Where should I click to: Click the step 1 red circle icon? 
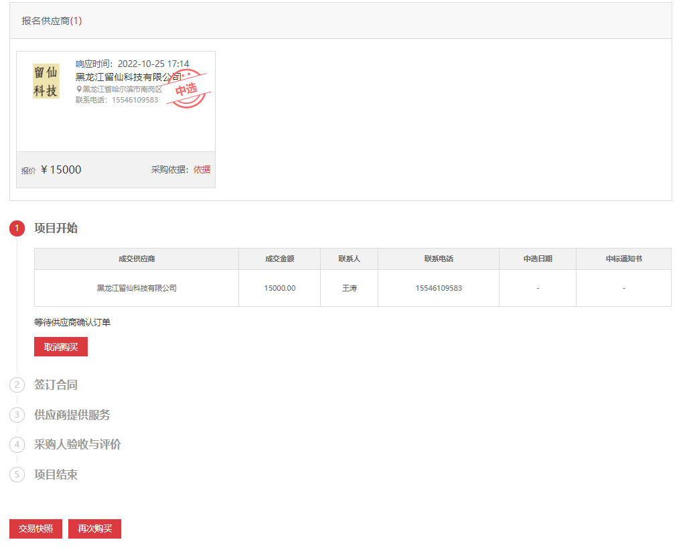[x=17, y=228]
